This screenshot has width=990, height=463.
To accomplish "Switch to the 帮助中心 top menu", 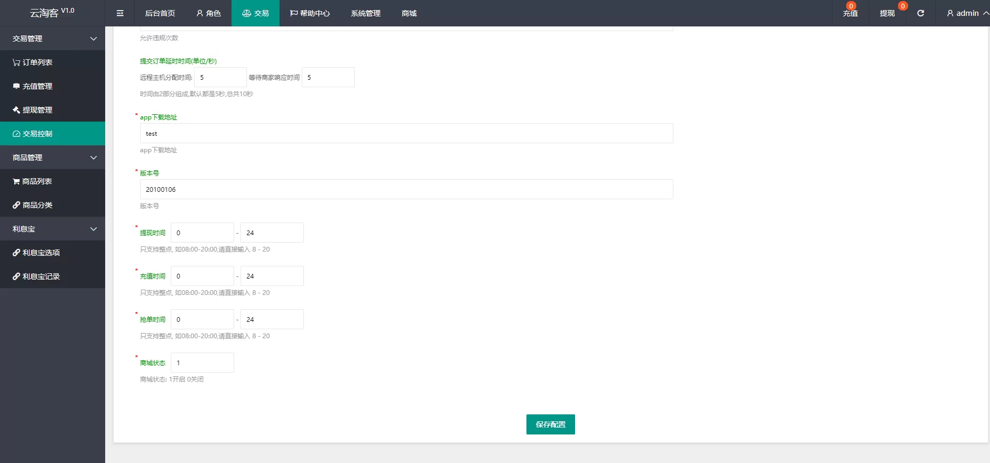I will 310,13.
